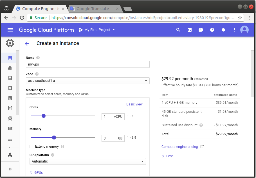Open Snapshots sidebar icon
The width and height of the screenshot is (256, 178).
10,98
